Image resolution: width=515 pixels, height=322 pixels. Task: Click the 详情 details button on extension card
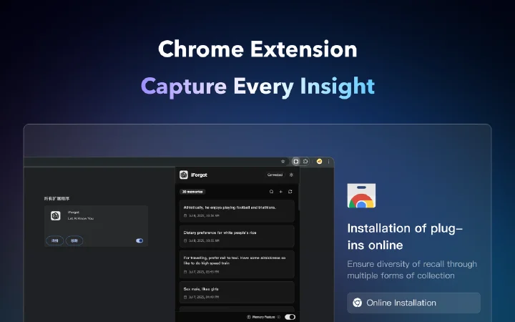click(55, 240)
